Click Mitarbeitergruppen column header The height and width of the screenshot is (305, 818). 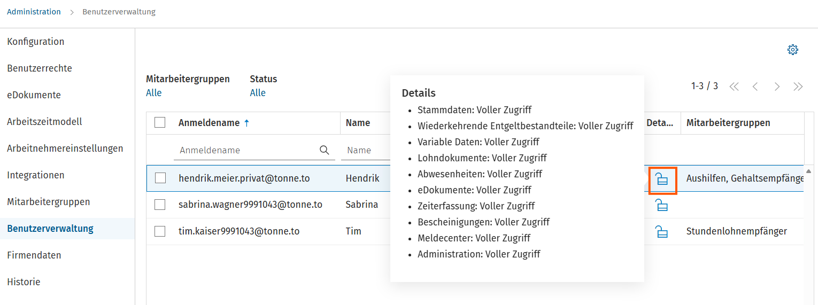pos(728,123)
